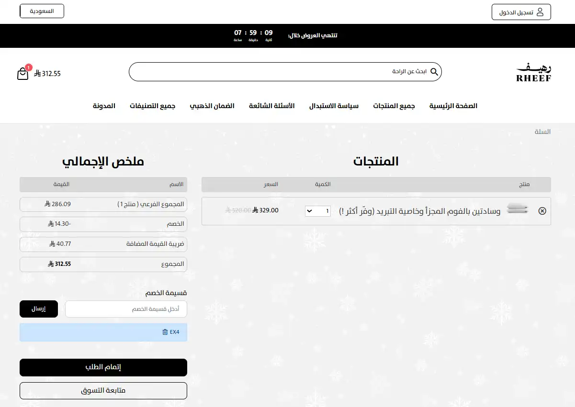Click the المنتجات heading
The height and width of the screenshot is (407, 575).
click(x=376, y=161)
